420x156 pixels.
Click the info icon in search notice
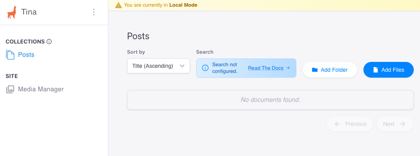click(205, 68)
